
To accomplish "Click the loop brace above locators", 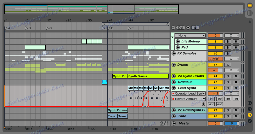I will click(x=136, y=24).
